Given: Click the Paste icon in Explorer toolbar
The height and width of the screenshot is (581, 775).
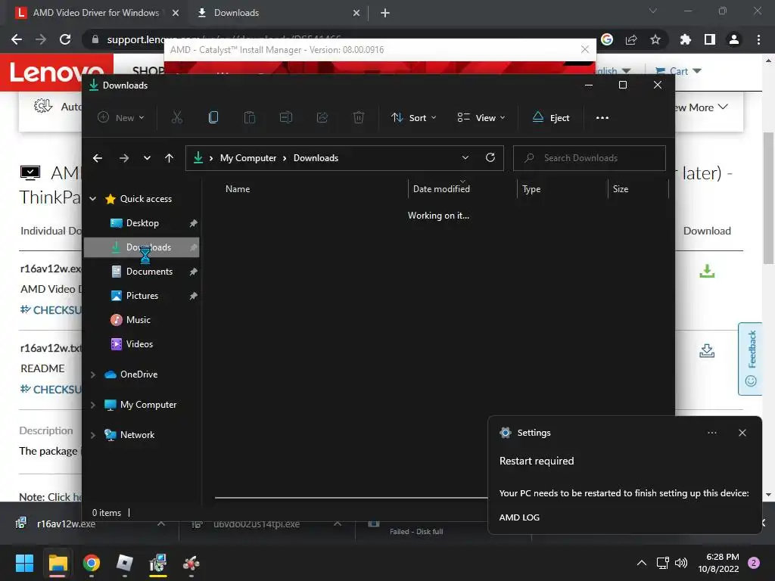Looking at the screenshot, I should [250, 117].
